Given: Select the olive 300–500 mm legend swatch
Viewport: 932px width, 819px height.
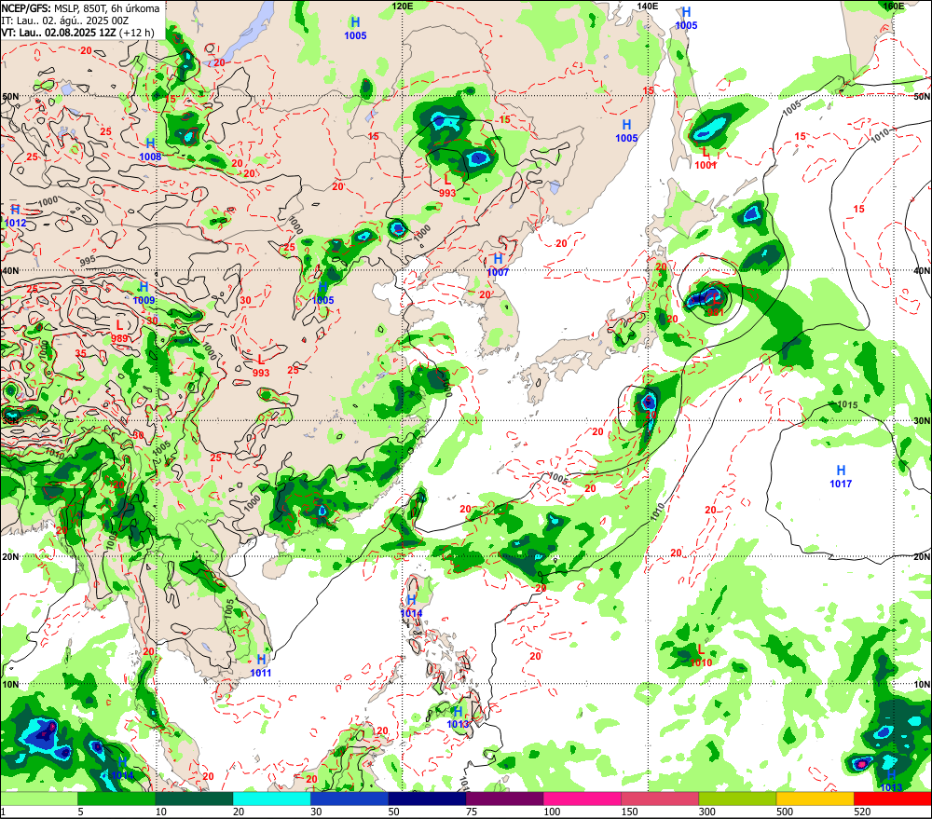Looking at the screenshot, I should pos(737,799).
